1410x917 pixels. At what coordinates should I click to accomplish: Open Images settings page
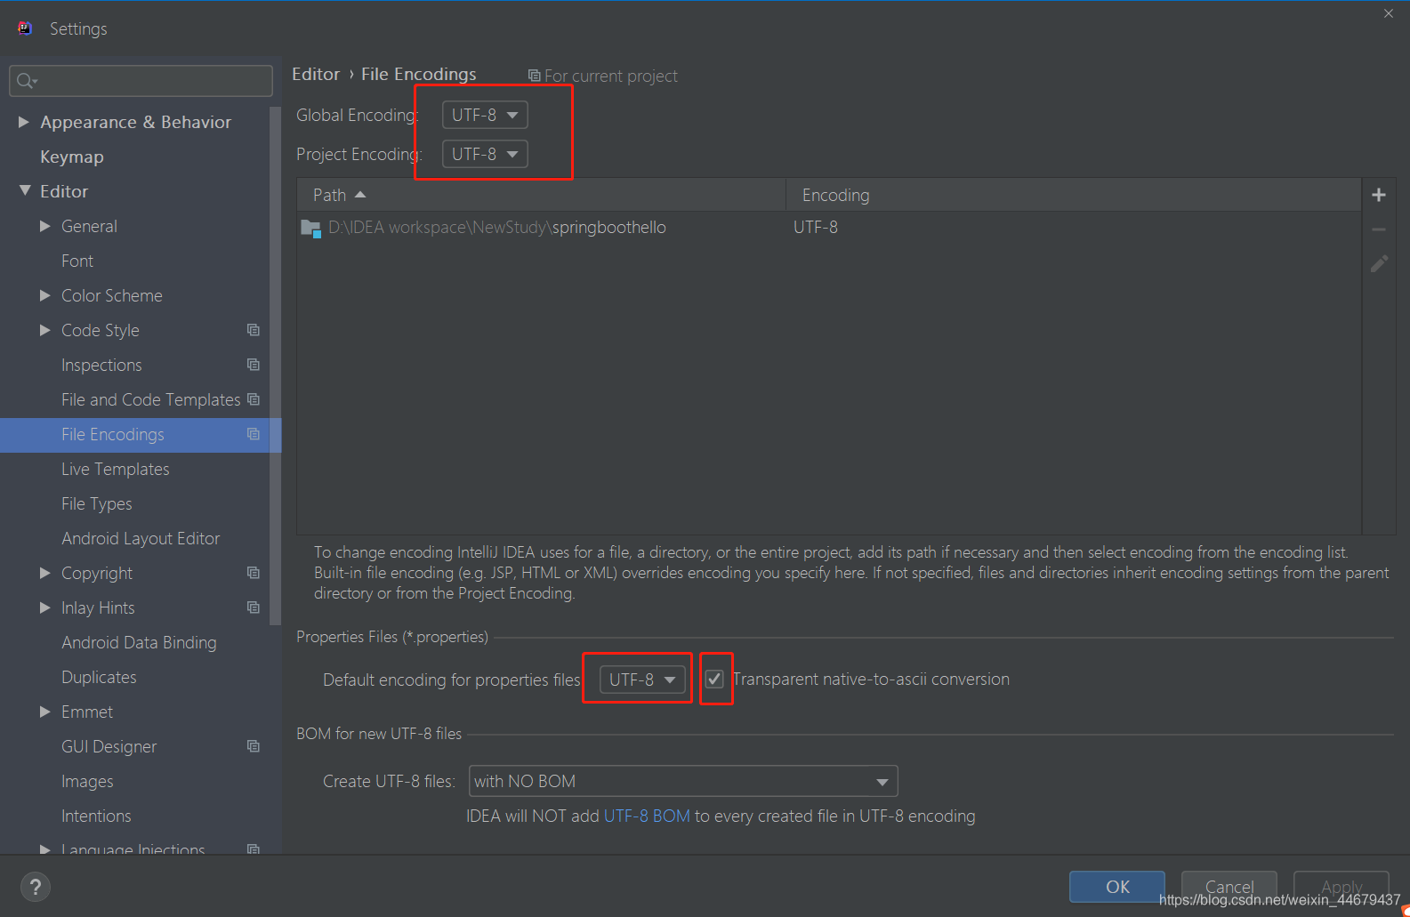click(87, 781)
